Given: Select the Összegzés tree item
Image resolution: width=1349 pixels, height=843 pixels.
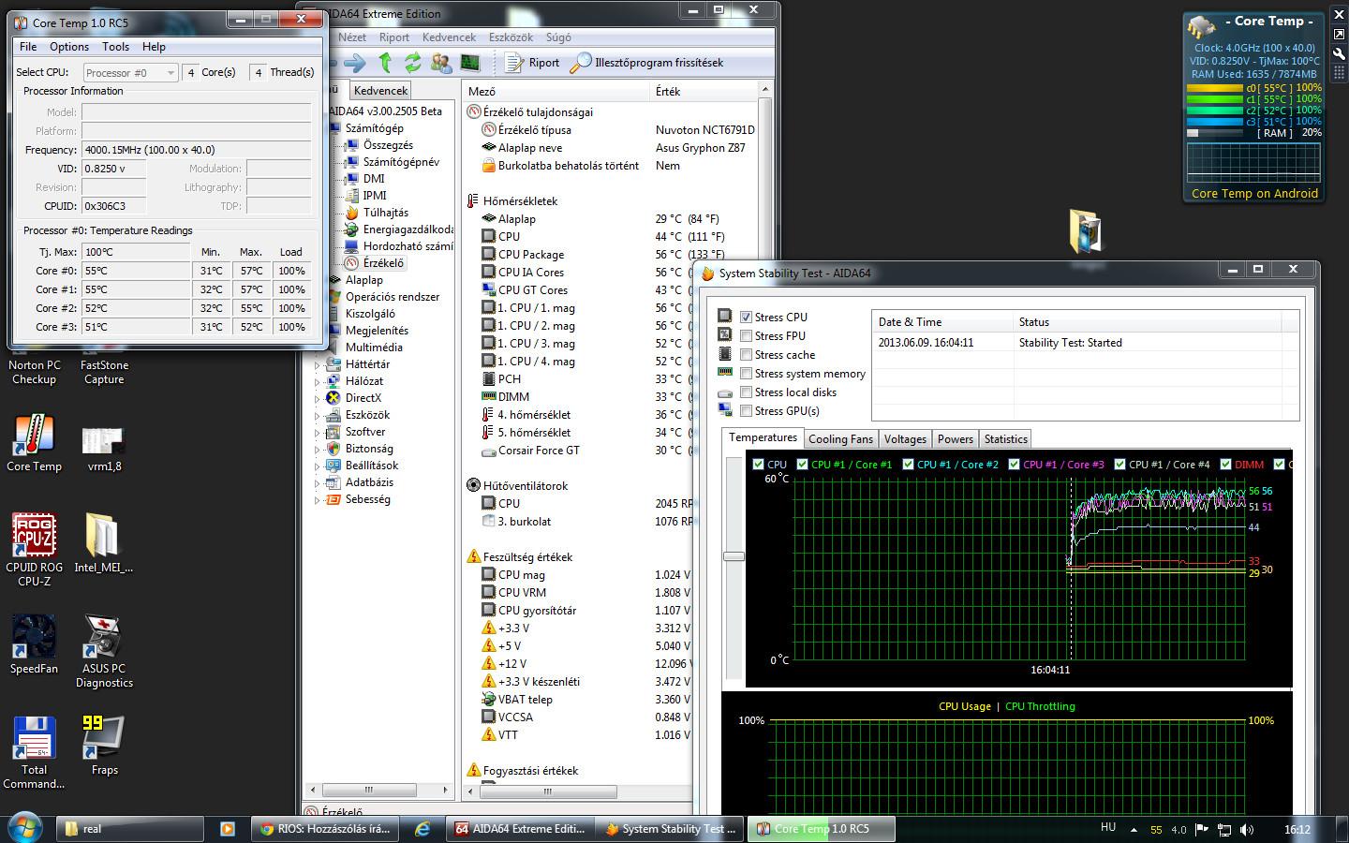Looking at the screenshot, I should click(x=388, y=145).
